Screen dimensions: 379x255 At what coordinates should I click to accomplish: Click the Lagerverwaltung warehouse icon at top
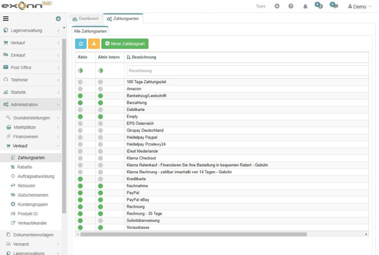coord(6,30)
